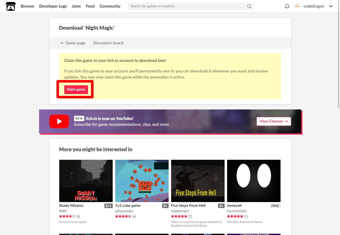Click $1 price tag on 1v1 cube game
This screenshot has height=235, width=340.
pos(165,206)
